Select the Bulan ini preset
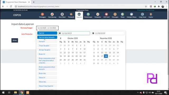Viewport: 169px width, 95px height. (x=47, y=54)
